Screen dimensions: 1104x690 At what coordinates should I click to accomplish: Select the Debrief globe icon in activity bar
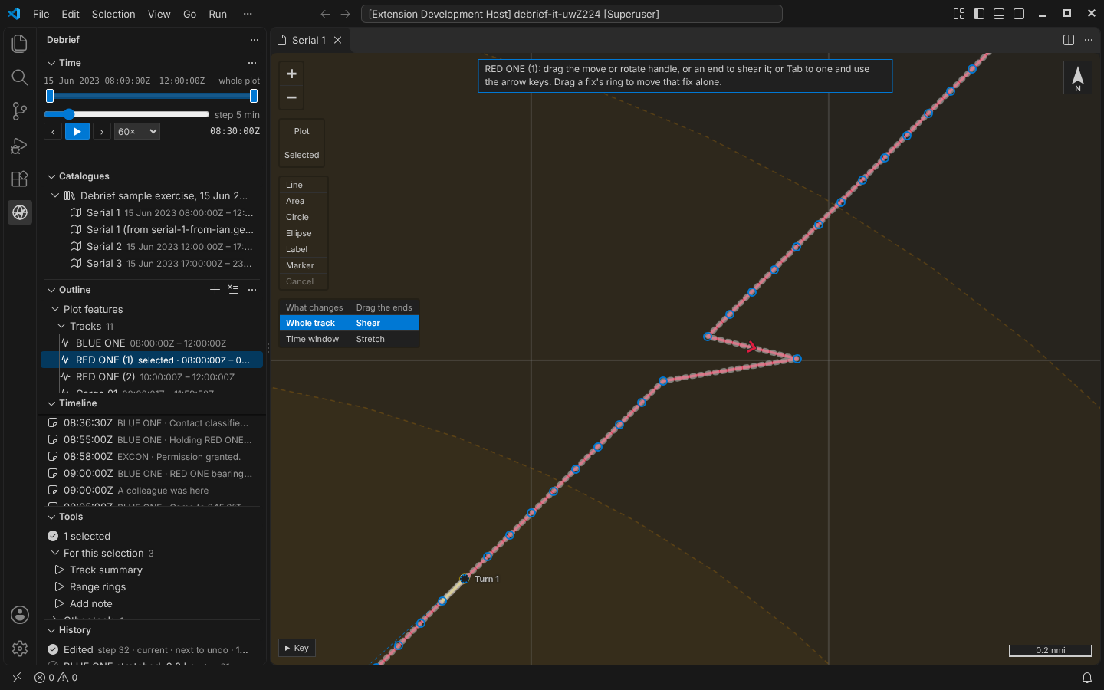click(20, 212)
